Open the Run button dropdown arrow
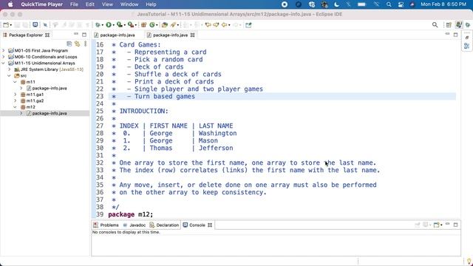This screenshot has height=266, width=473. pyautogui.click(x=114, y=25)
